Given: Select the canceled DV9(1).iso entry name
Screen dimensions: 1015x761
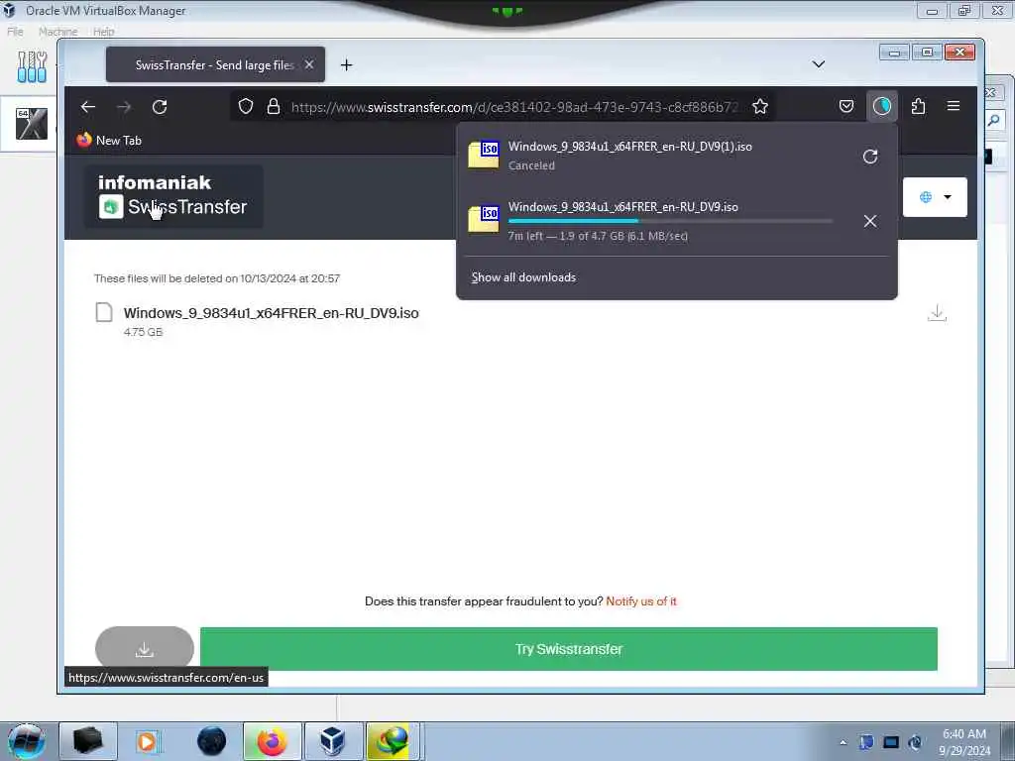Looking at the screenshot, I should click(x=629, y=147).
